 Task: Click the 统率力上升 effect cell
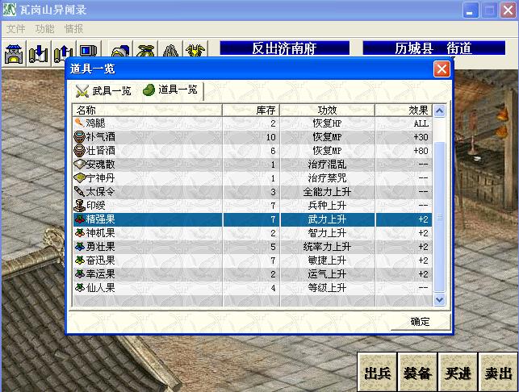point(328,247)
